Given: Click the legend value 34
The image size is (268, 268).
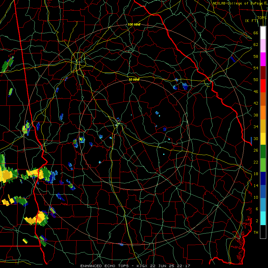Looking at the screenshot, I should tap(256, 127).
